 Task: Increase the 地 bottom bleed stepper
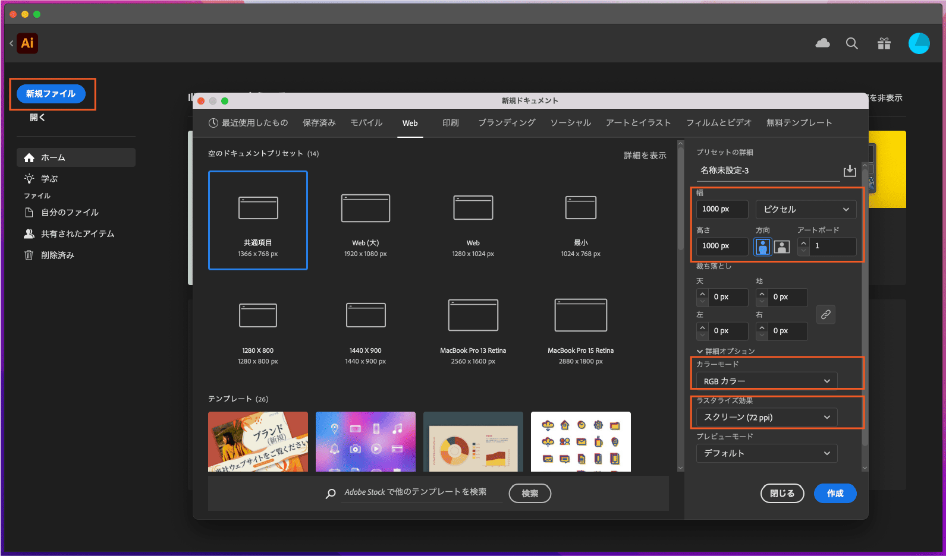tap(762, 293)
